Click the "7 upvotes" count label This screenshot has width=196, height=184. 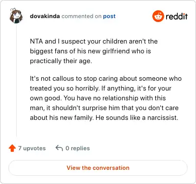pos(32,148)
